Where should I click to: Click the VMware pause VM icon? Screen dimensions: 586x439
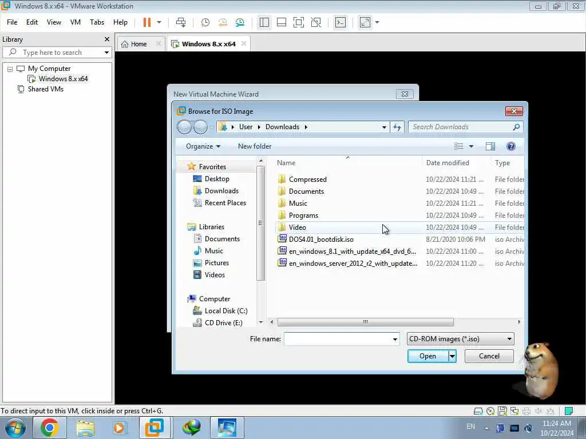coord(147,22)
